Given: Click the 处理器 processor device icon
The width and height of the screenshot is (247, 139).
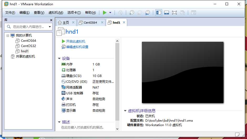Looking at the screenshot, I should [64, 70].
